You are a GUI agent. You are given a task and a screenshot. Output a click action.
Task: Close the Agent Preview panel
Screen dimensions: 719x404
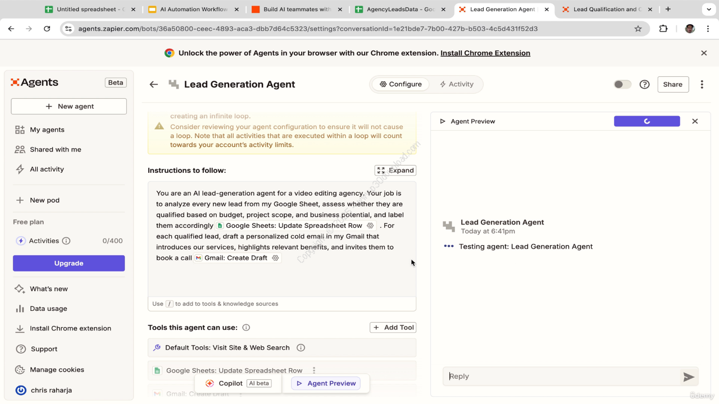tap(695, 121)
